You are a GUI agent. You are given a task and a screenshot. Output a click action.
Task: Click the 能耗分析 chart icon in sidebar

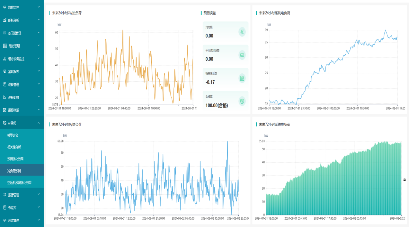tap(5, 20)
